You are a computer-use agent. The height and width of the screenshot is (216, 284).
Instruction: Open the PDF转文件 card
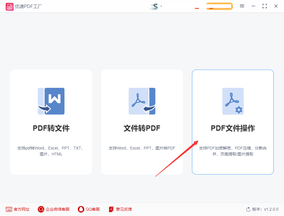[51, 122]
